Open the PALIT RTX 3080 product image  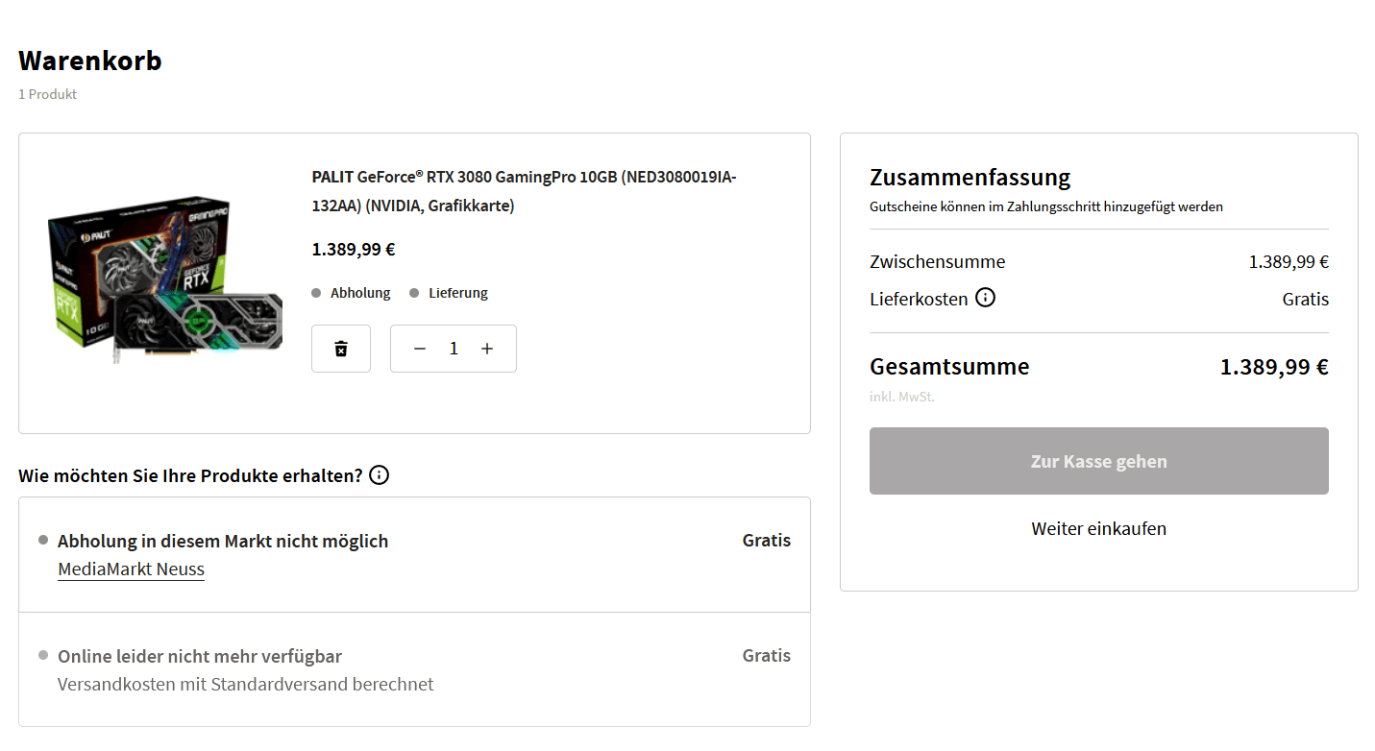pyautogui.click(x=165, y=282)
